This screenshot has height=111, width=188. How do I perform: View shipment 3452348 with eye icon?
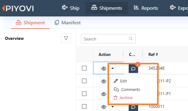tap(104, 68)
